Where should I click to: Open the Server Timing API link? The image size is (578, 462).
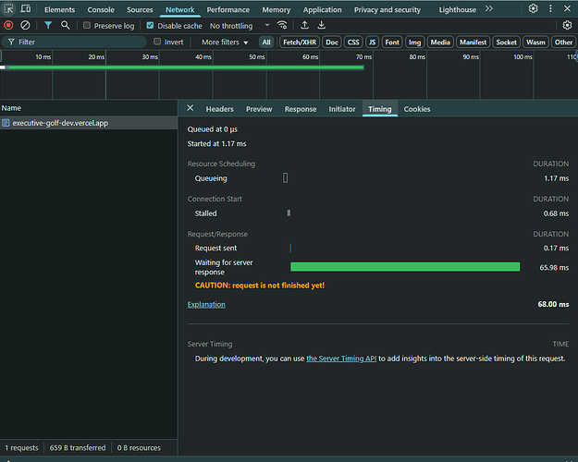pyautogui.click(x=341, y=359)
